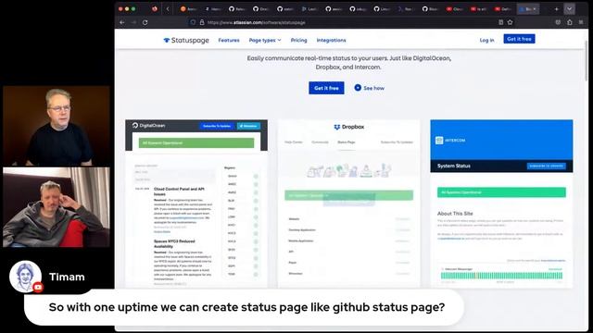Click hero Get it free button
This screenshot has height=333, width=593.
[326, 88]
